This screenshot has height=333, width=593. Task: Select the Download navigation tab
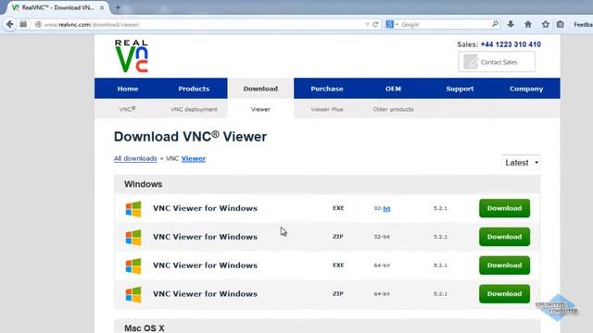point(260,89)
